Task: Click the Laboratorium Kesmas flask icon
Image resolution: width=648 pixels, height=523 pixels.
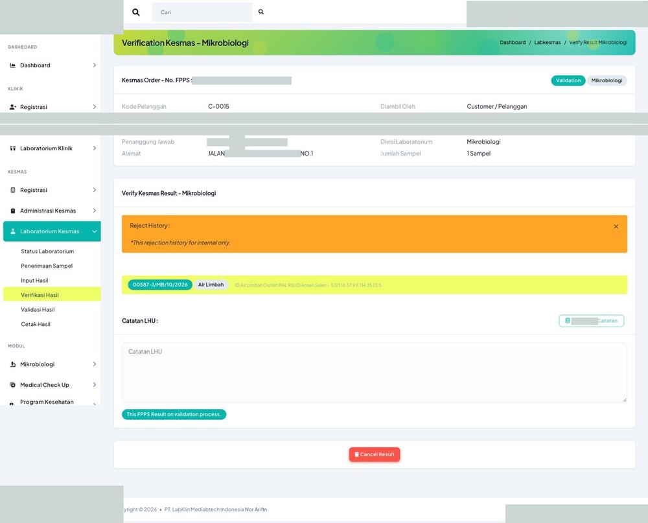Action: coord(13,231)
